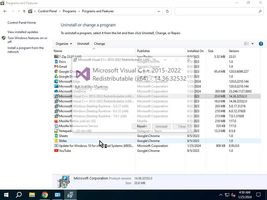Click Repair in the Visual C++ dialog
The height and width of the screenshot is (200, 267).
(x=141, y=126)
